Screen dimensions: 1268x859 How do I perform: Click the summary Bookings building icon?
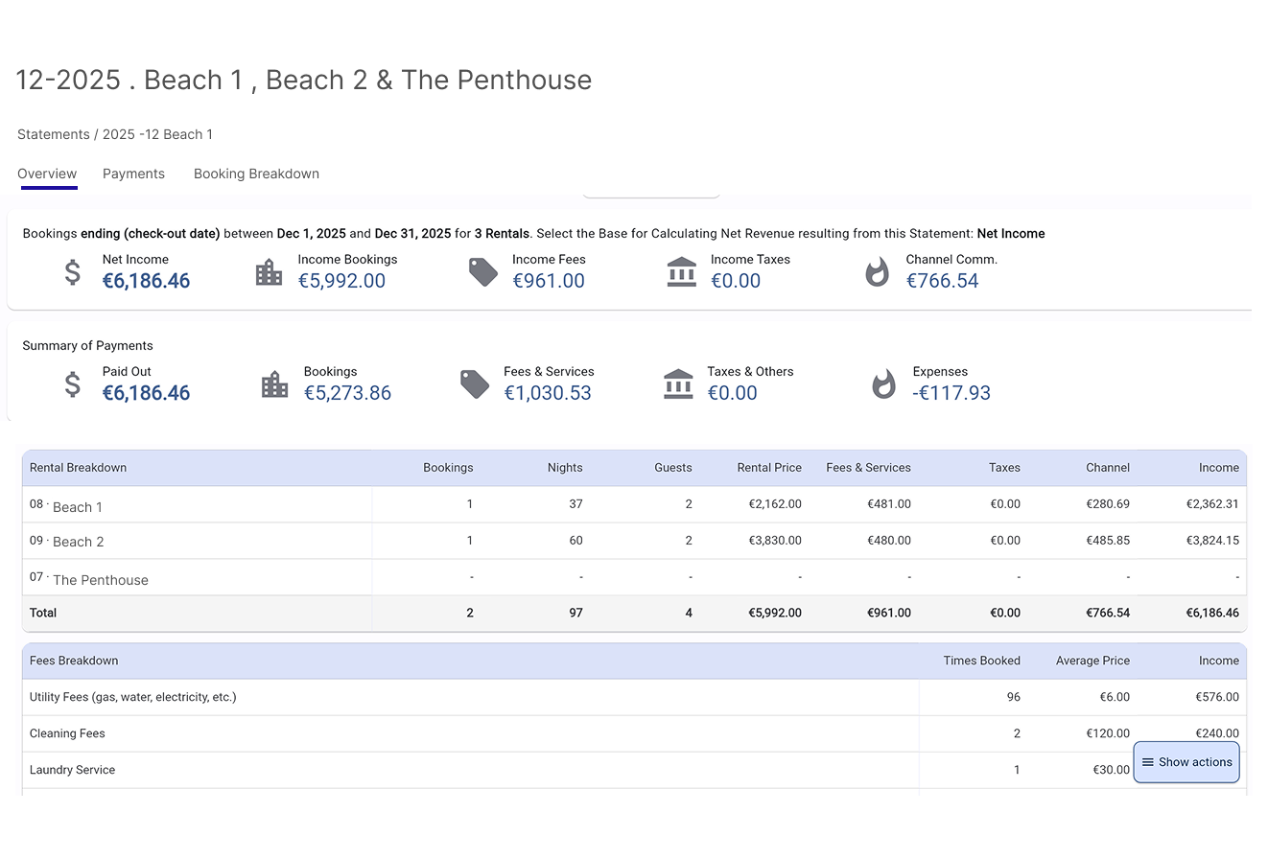coord(275,384)
